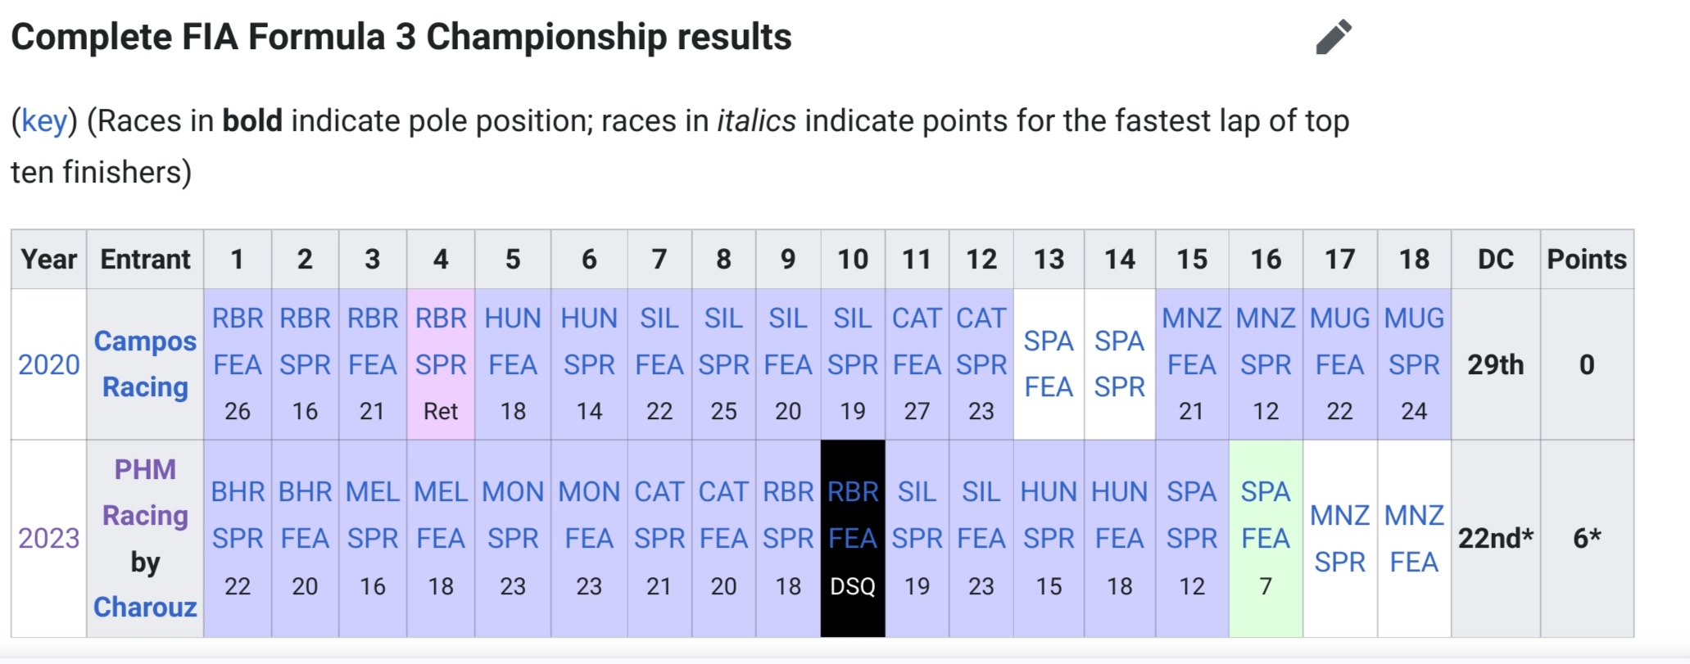Click SPA in the green points cell

(1266, 491)
